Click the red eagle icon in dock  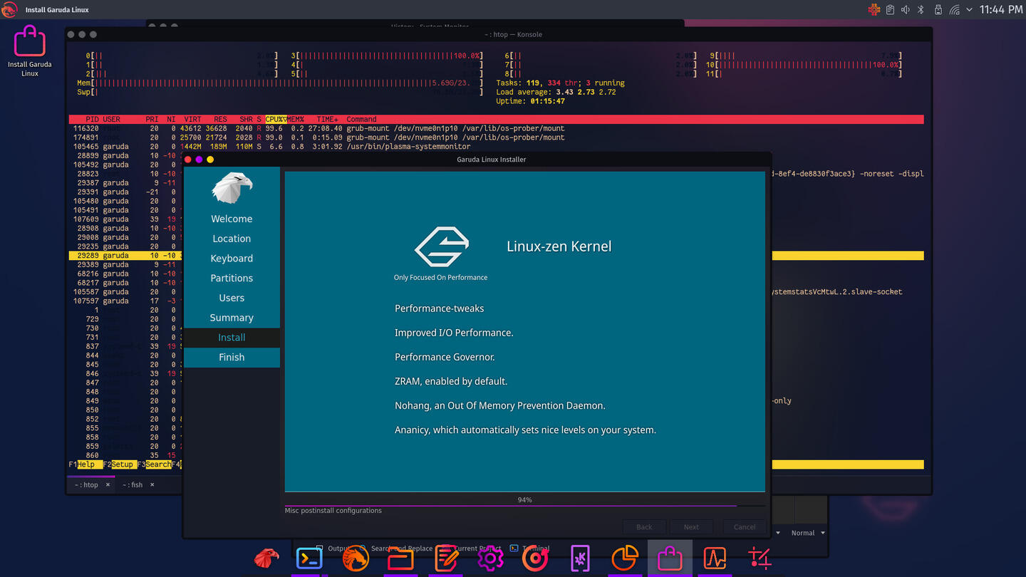tap(266, 558)
